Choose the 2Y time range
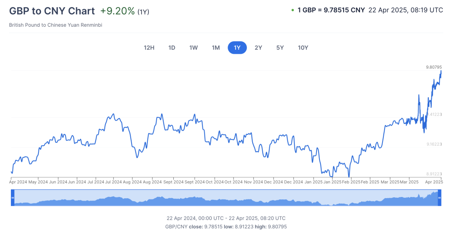 point(258,48)
